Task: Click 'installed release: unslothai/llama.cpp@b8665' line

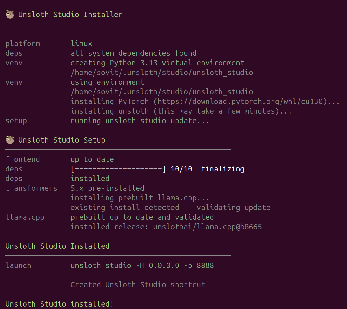Action: tap(166, 227)
